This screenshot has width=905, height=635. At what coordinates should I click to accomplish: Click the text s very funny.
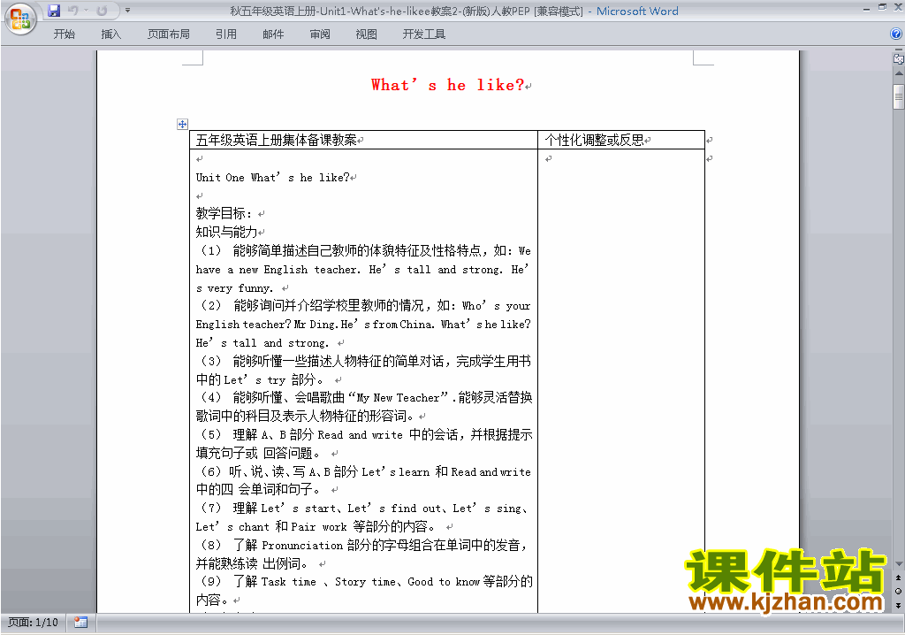[234, 288]
